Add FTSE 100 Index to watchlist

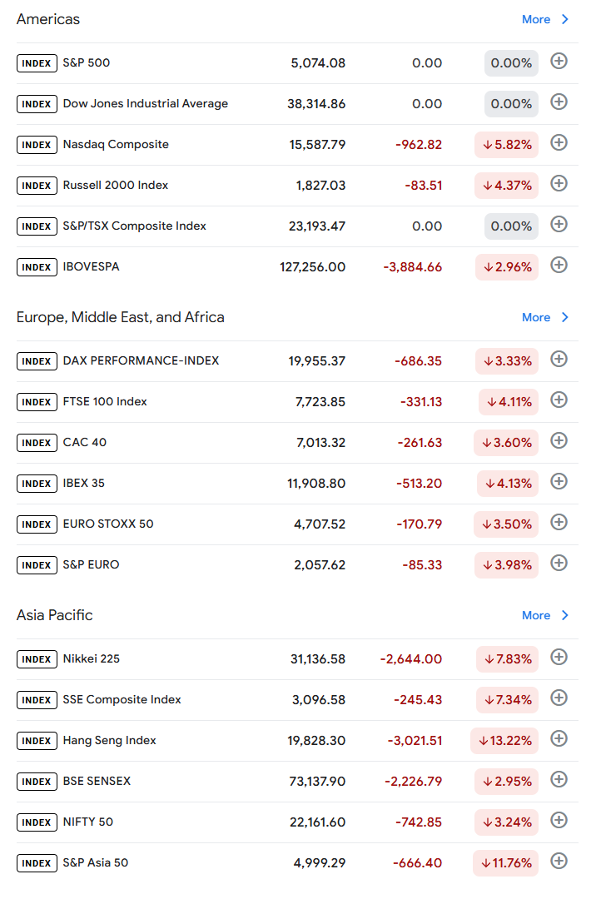pos(559,399)
